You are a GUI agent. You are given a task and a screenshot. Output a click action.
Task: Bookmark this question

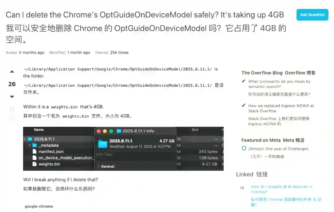12,110
